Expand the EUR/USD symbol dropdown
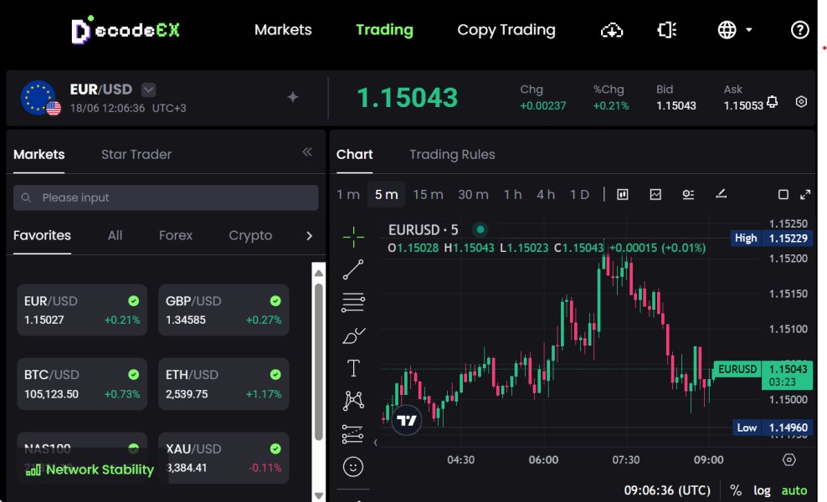The width and height of the screenshot is (827, 502). [x=148, y=90]
